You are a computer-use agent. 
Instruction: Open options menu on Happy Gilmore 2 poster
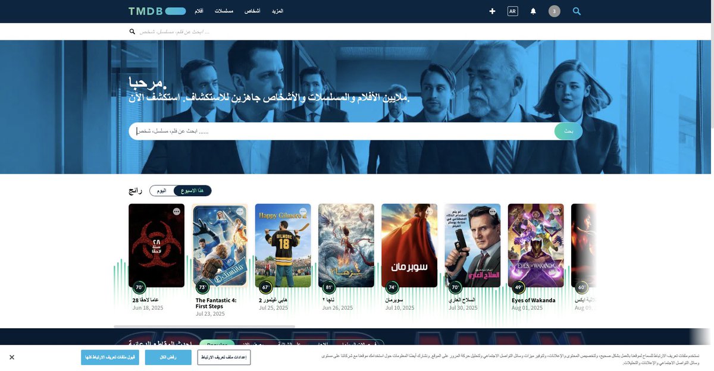(x=303, y=212)
